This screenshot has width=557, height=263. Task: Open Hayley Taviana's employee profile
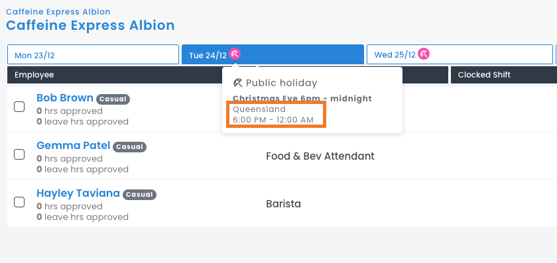78,193
